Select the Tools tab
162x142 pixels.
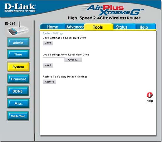point(98,27)
